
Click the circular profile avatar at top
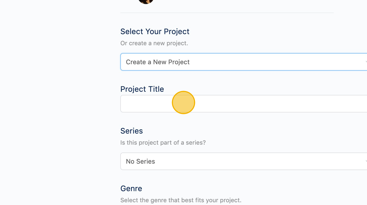click(x=146, y=1)
